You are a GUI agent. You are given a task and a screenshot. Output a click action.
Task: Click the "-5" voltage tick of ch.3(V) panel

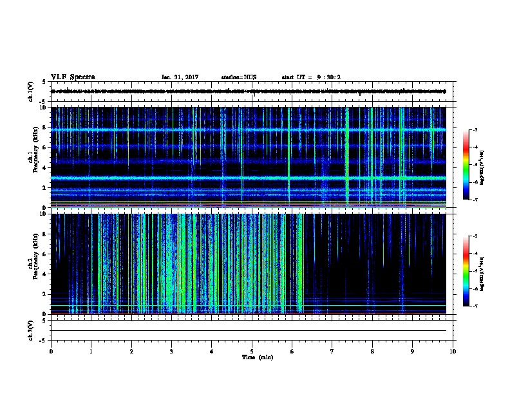point(43,341)
